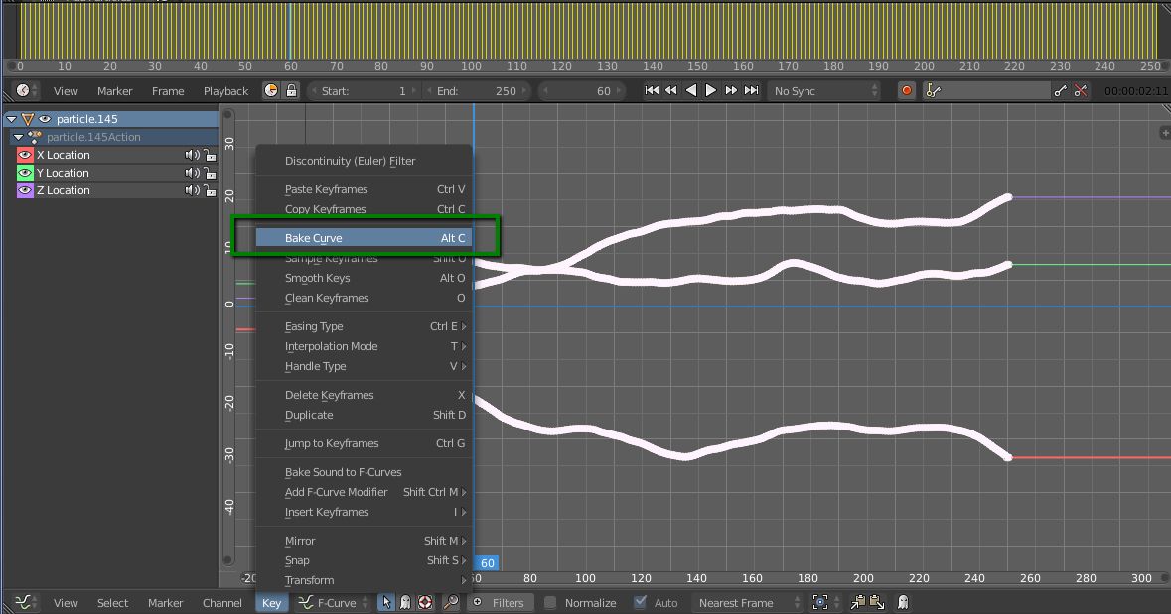Select Duplicate menu entry
This screenshot has width=1171, height=614.
pos(364,415)
